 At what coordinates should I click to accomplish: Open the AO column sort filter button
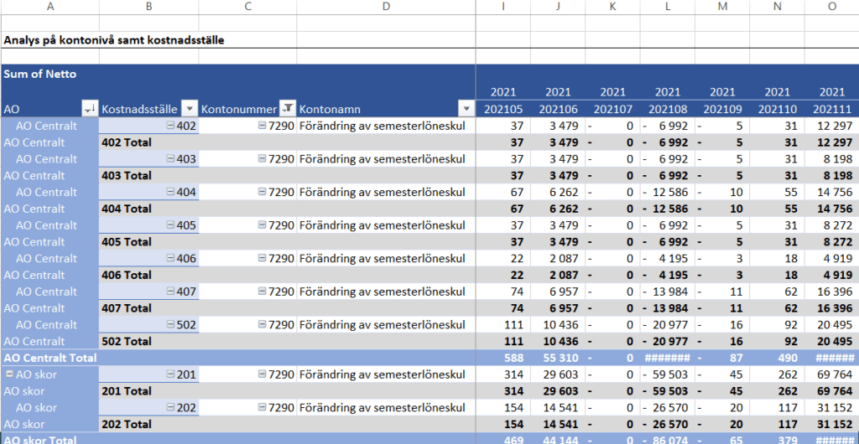point(90,109)
